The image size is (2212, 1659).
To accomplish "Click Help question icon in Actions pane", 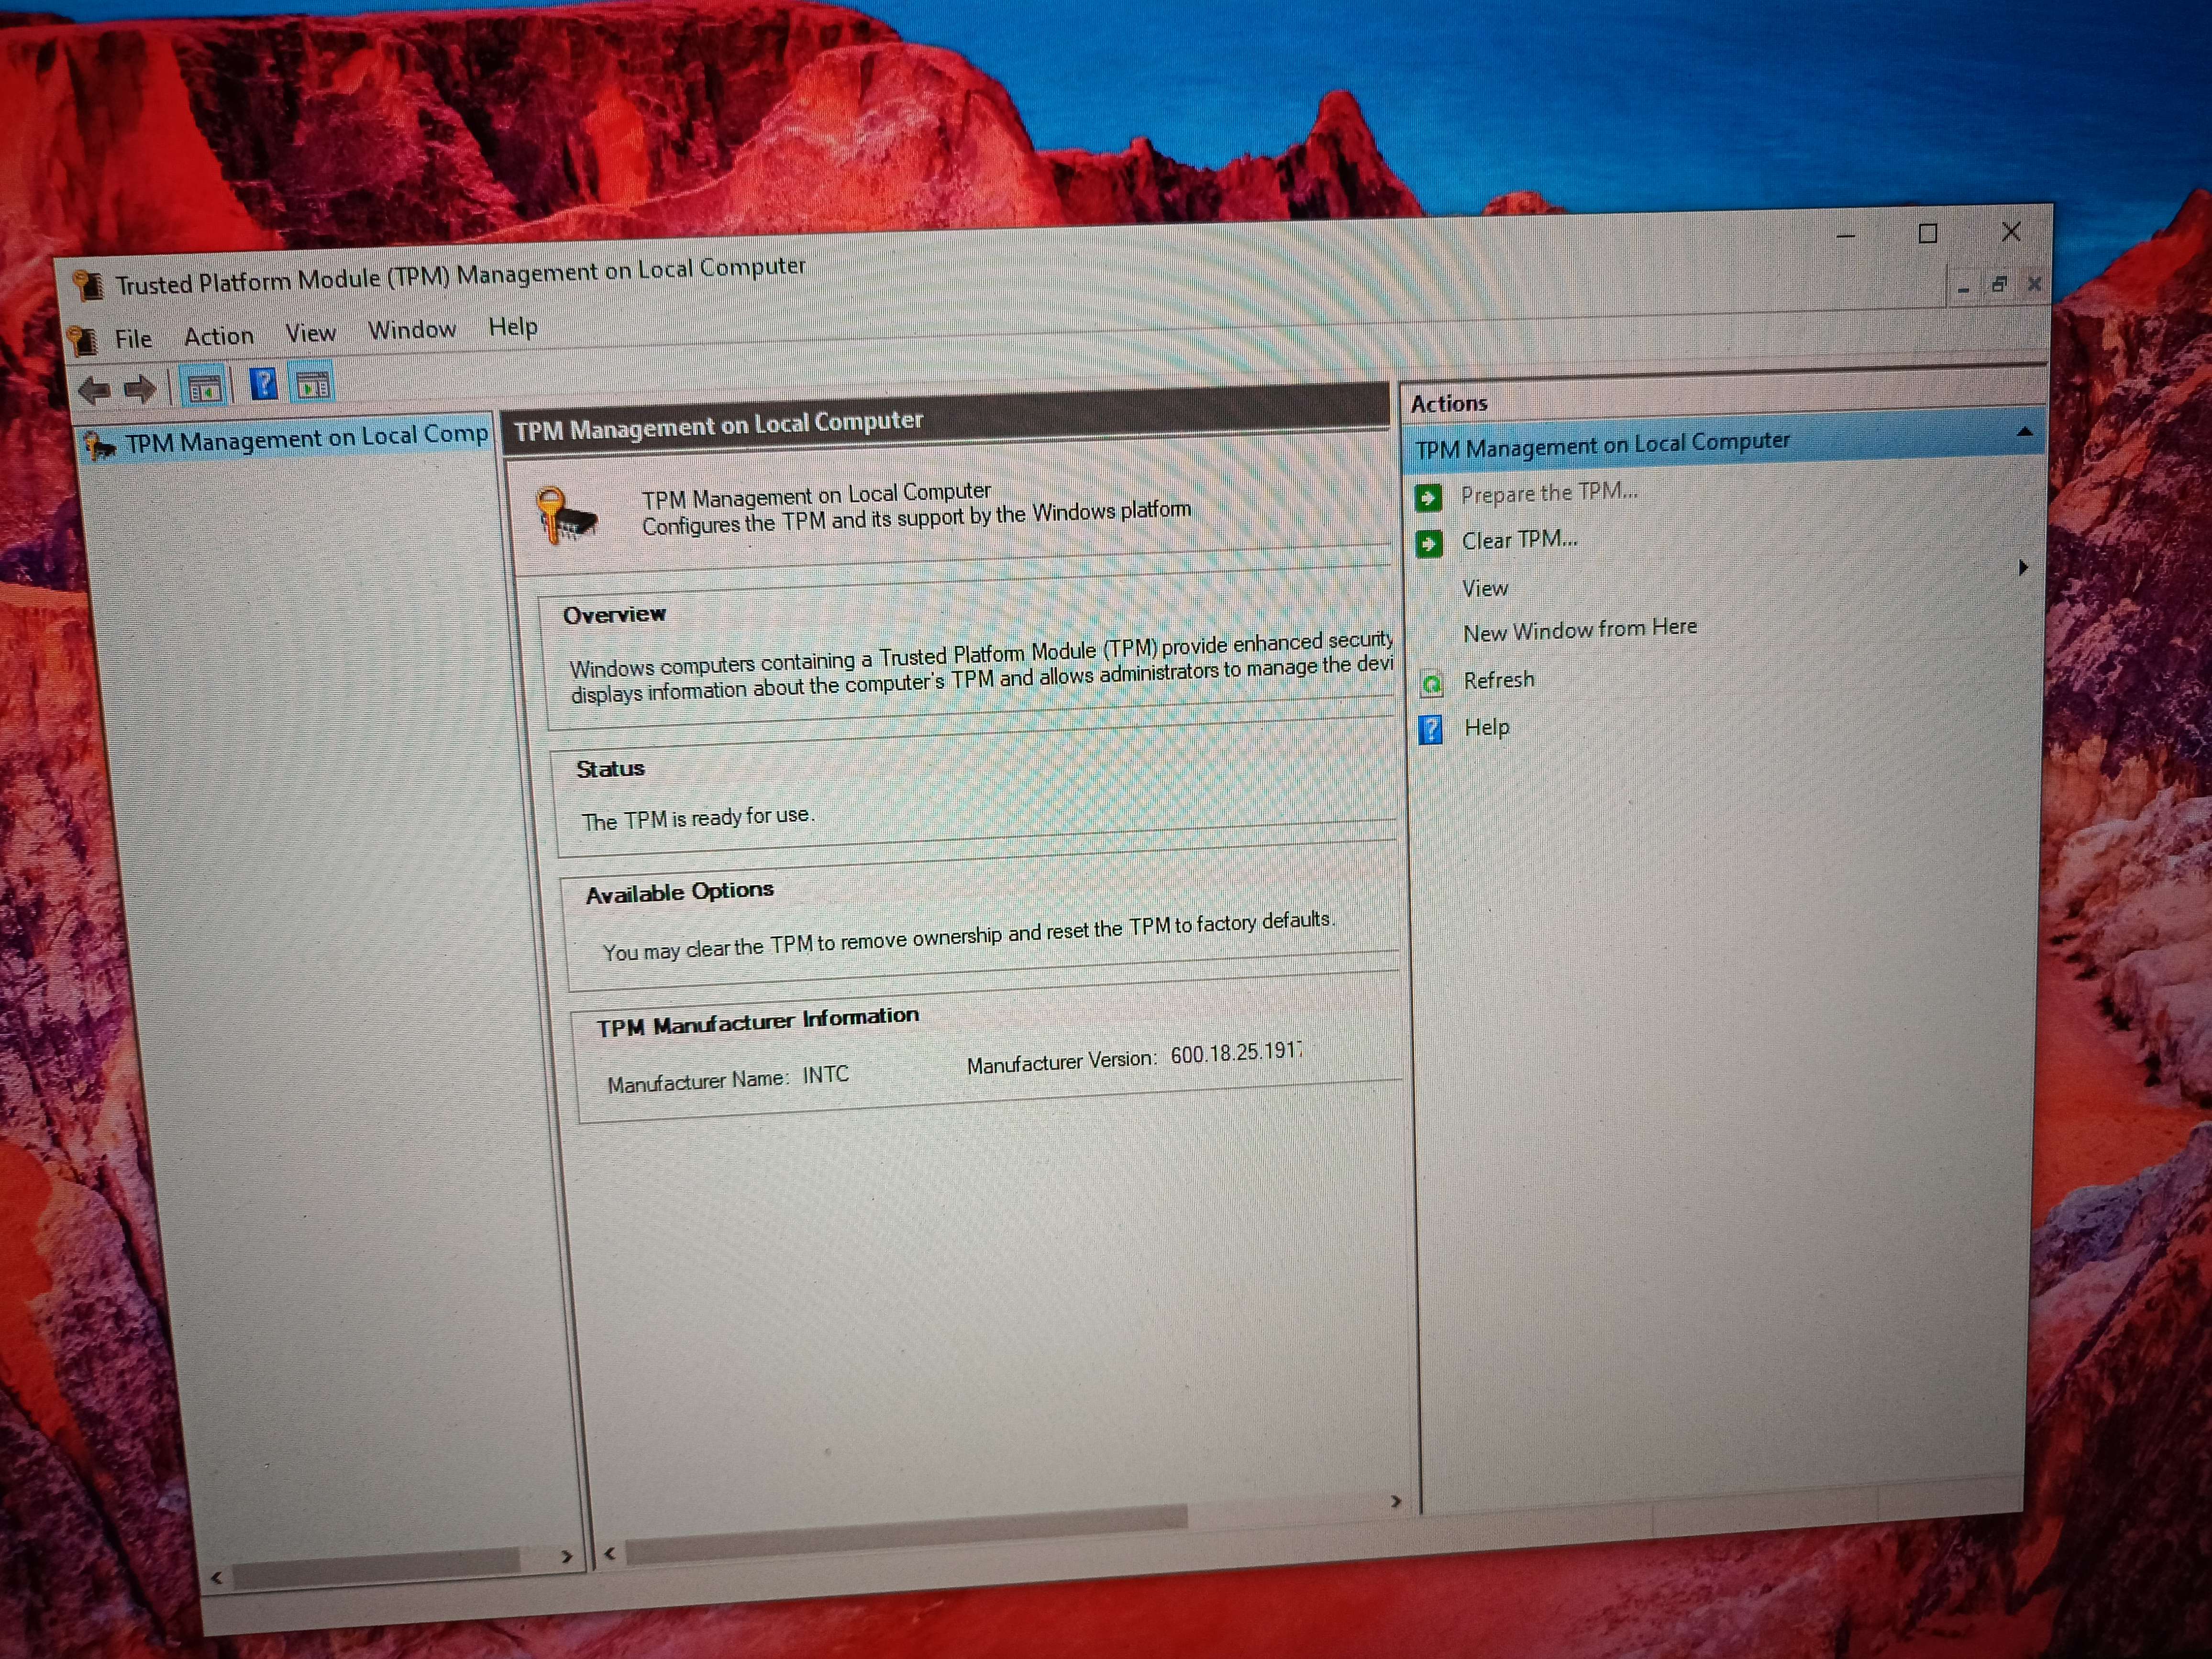I will click(x=1431, y=730).
